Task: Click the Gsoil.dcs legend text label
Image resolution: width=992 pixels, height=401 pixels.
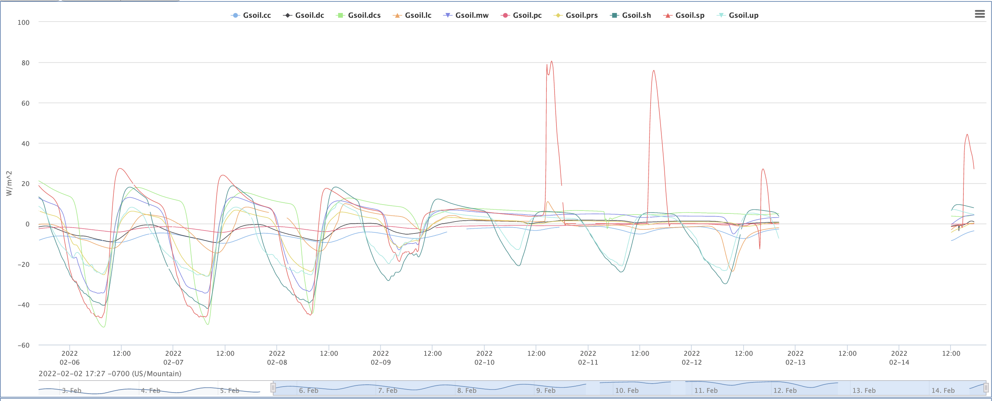Action: tap(364, 16)
